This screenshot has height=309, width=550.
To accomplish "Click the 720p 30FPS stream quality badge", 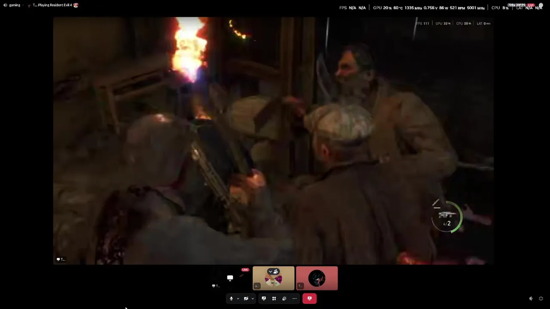I will 517,5.
